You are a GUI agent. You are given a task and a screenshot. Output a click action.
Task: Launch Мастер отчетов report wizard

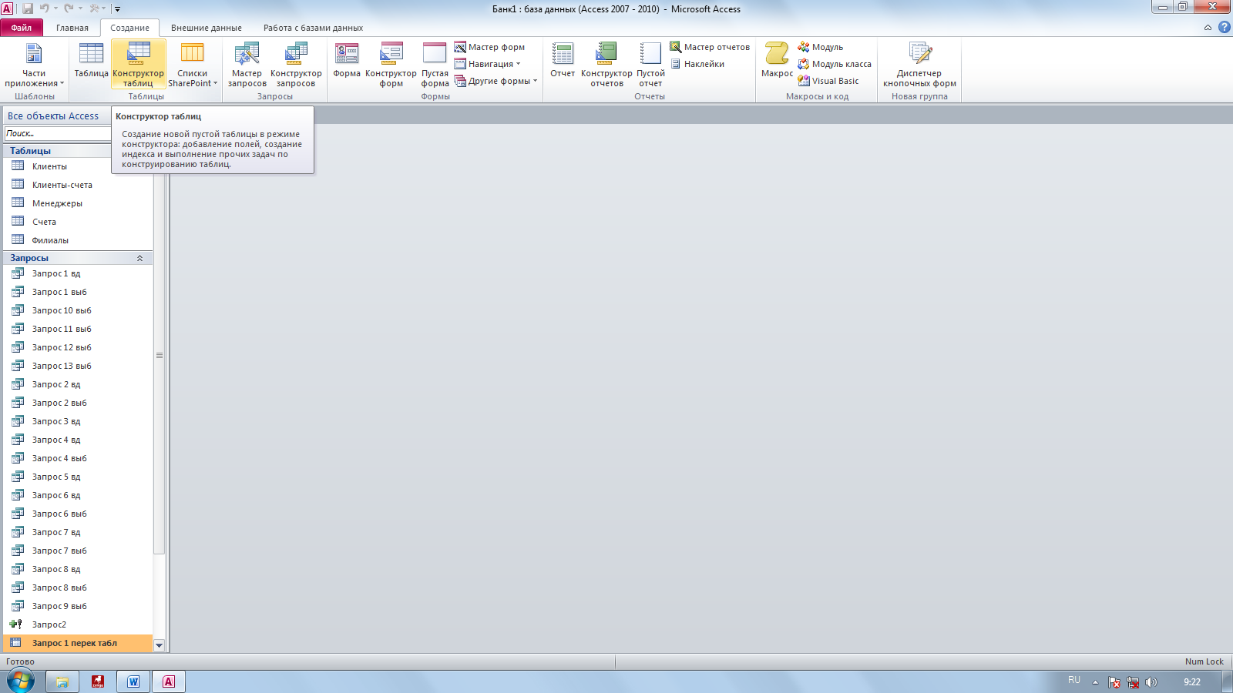710,47
